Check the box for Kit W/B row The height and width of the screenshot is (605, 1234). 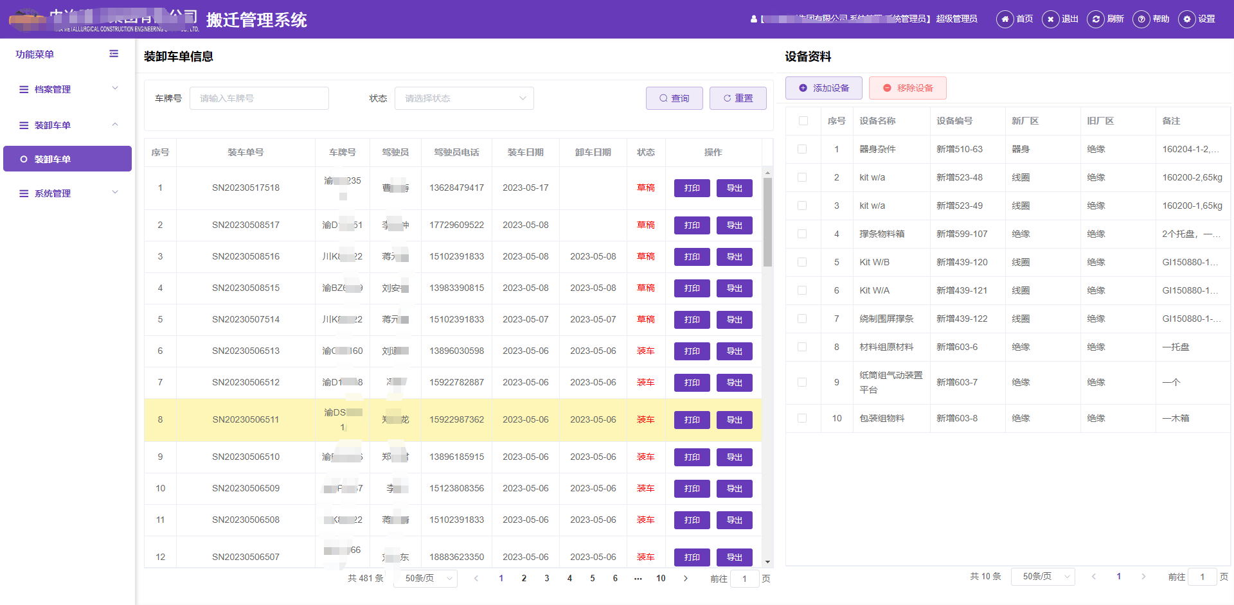(x=802, y=262)
